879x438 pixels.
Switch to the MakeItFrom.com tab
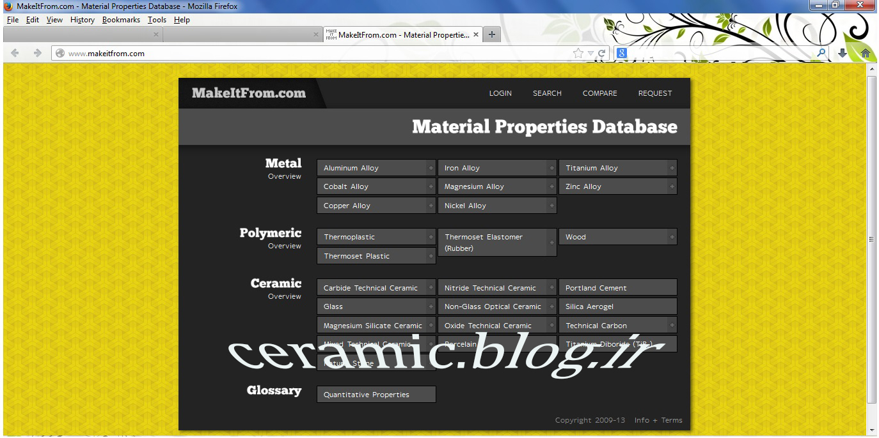click(x=403, y=34)
